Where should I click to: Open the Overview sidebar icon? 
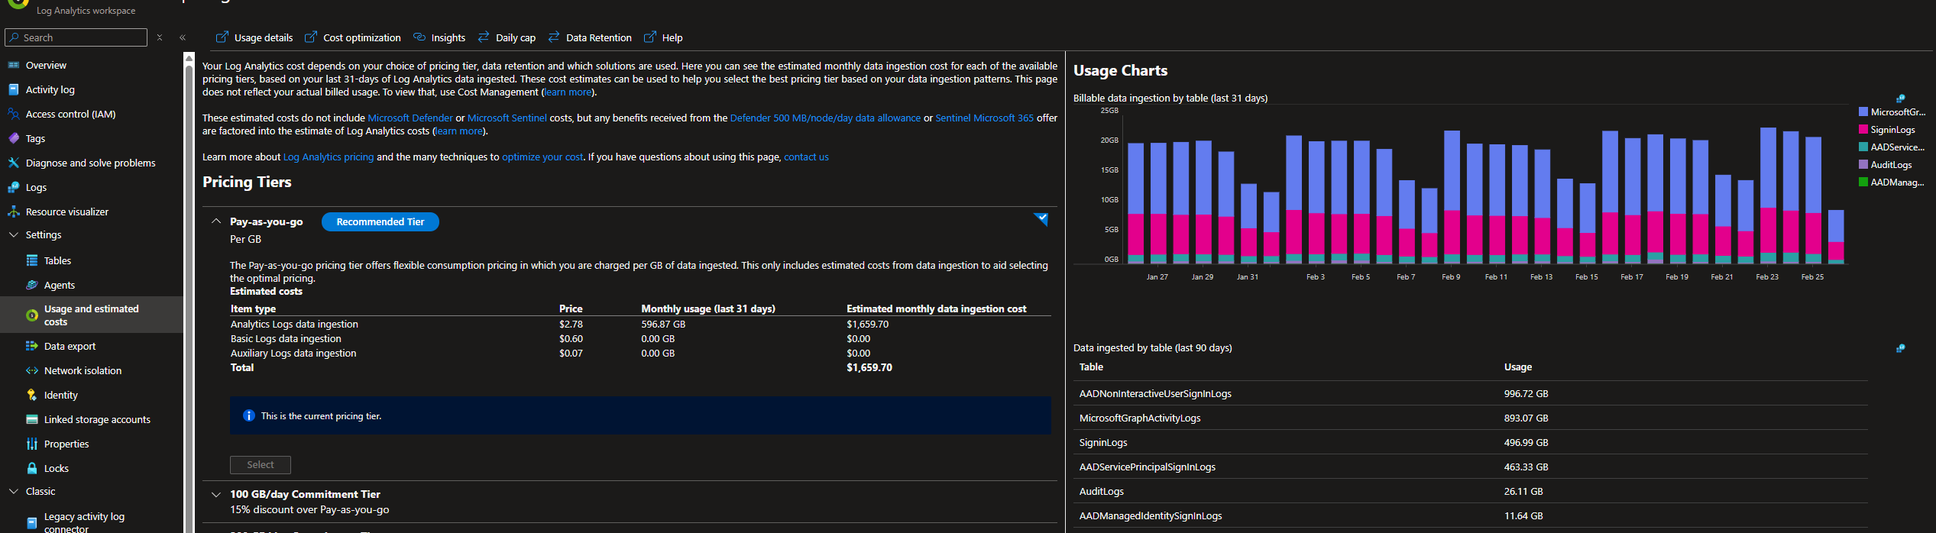point(13,66)
